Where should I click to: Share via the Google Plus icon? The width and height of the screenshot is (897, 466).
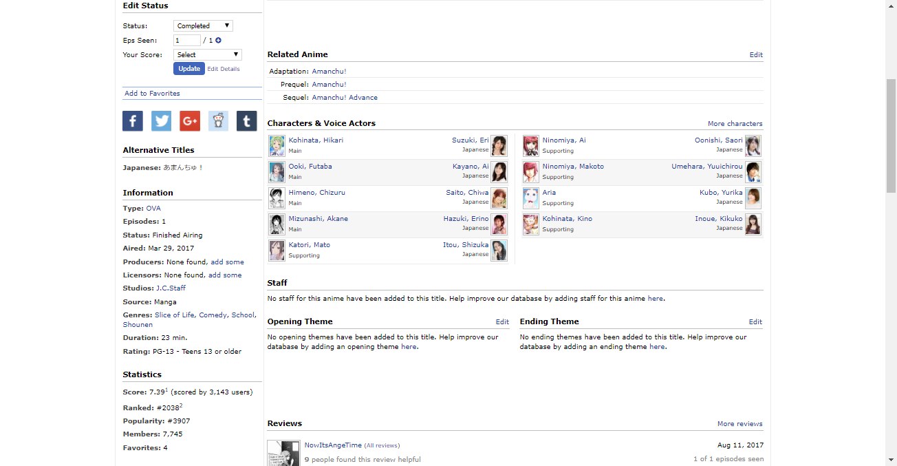pyautogui.click(x=190, y=121)
